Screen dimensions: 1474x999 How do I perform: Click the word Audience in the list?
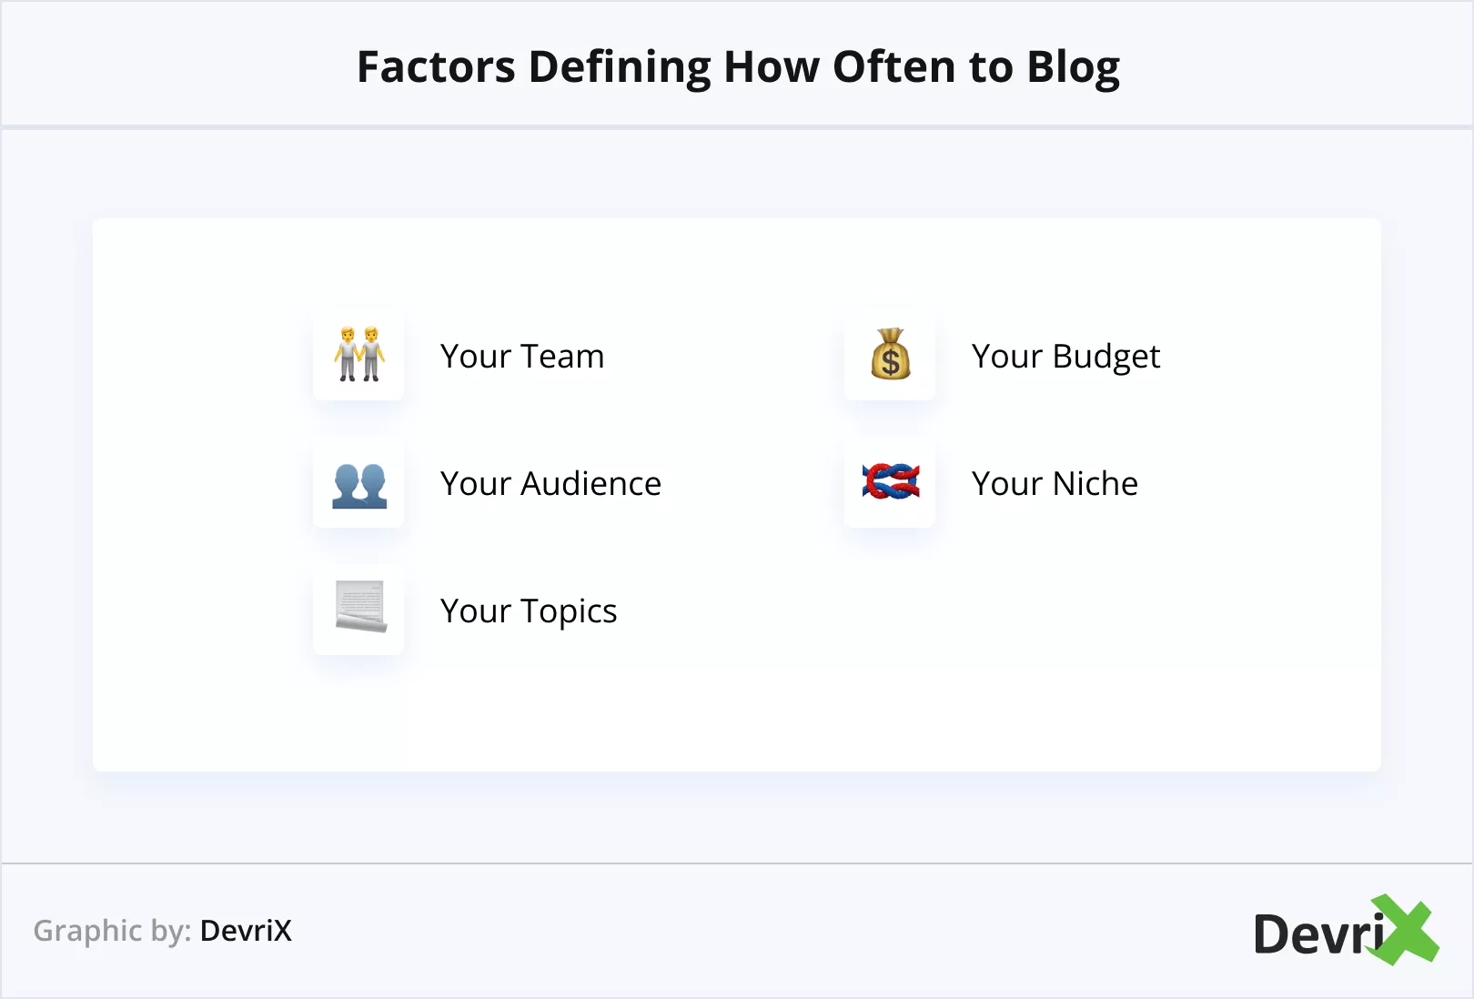click(591, 484)
